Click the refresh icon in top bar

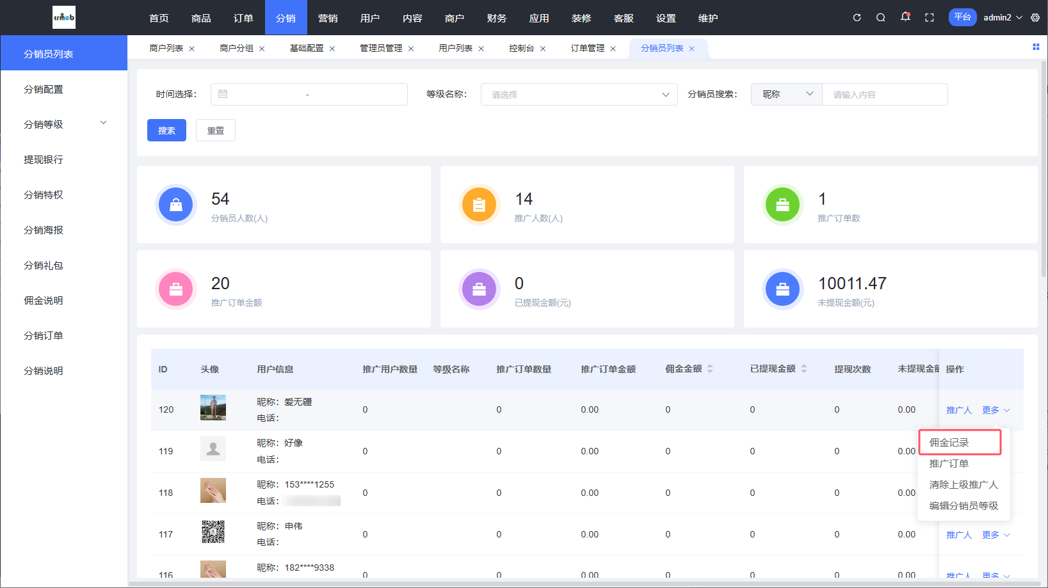coord(857,17)
